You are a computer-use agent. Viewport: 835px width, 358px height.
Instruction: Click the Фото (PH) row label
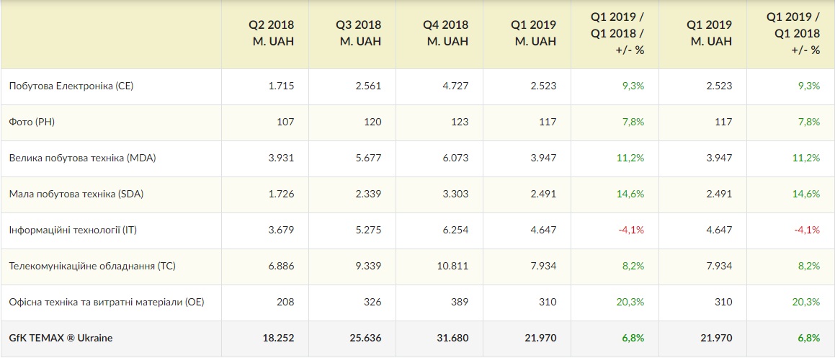(x=32, y=122)
